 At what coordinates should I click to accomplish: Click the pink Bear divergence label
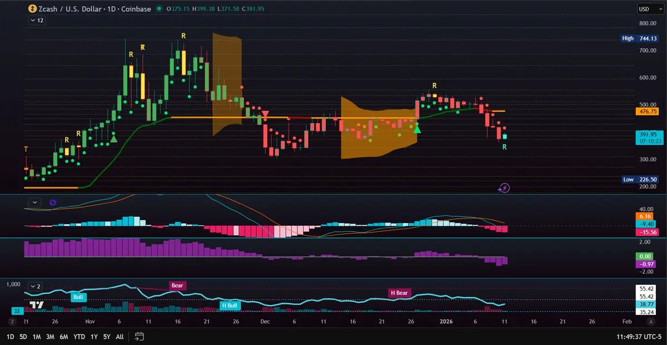pos(177,286)
